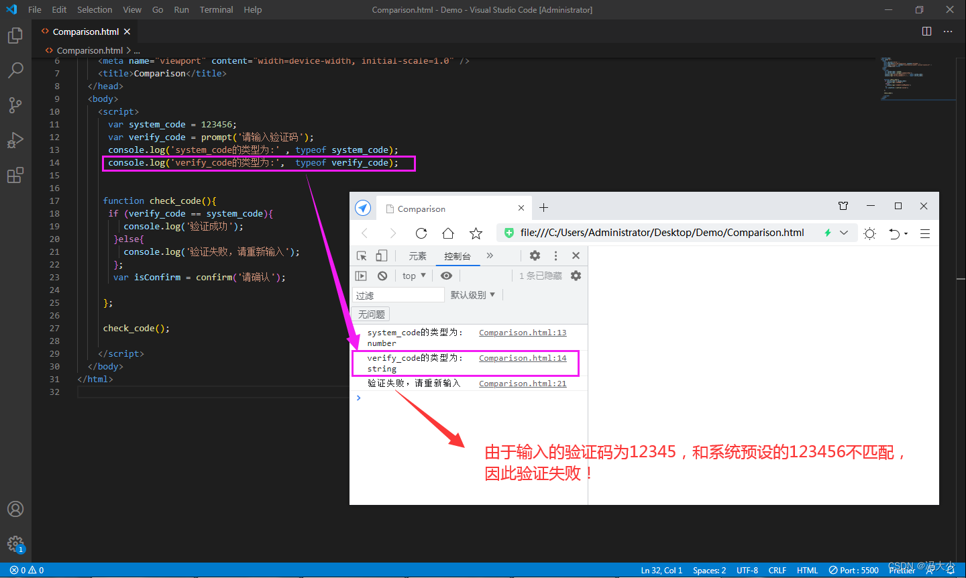Switch to the 元素 Elements tab

click(417, 256)
